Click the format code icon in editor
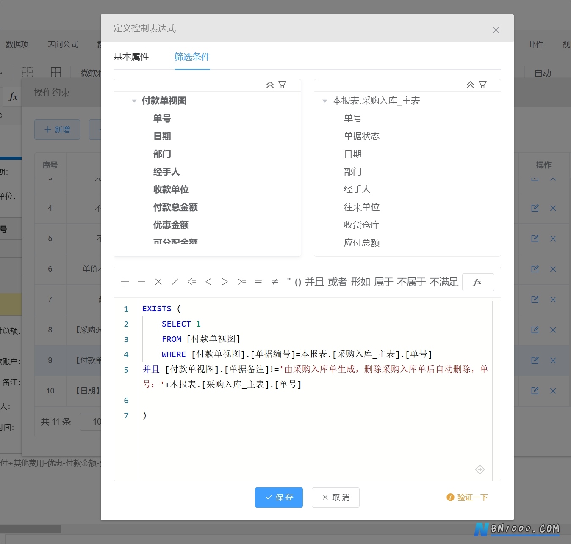The height and width of the screenshot is (544, 571). click(480, 470)
